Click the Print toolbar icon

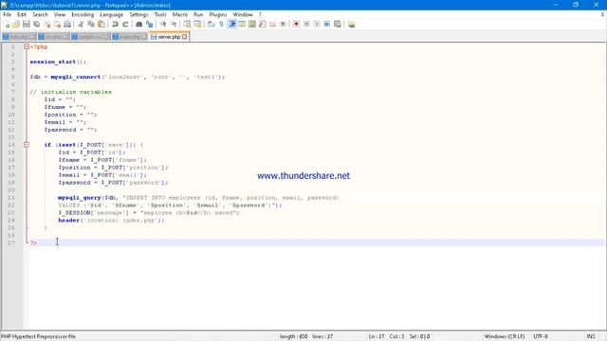click(x=67, y=25)
